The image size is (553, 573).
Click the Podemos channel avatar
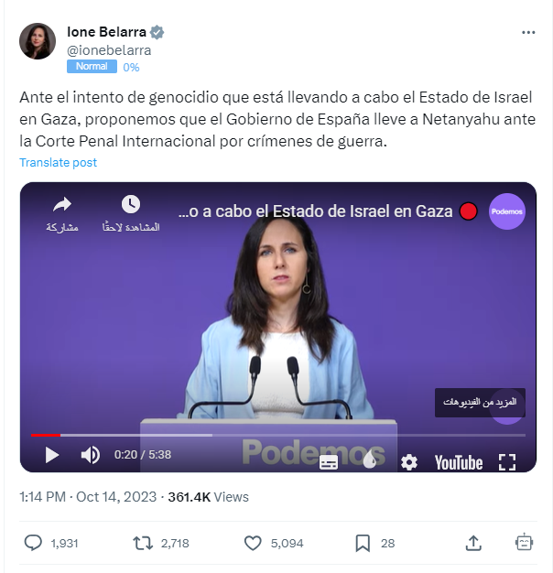[x=507, y=211]
